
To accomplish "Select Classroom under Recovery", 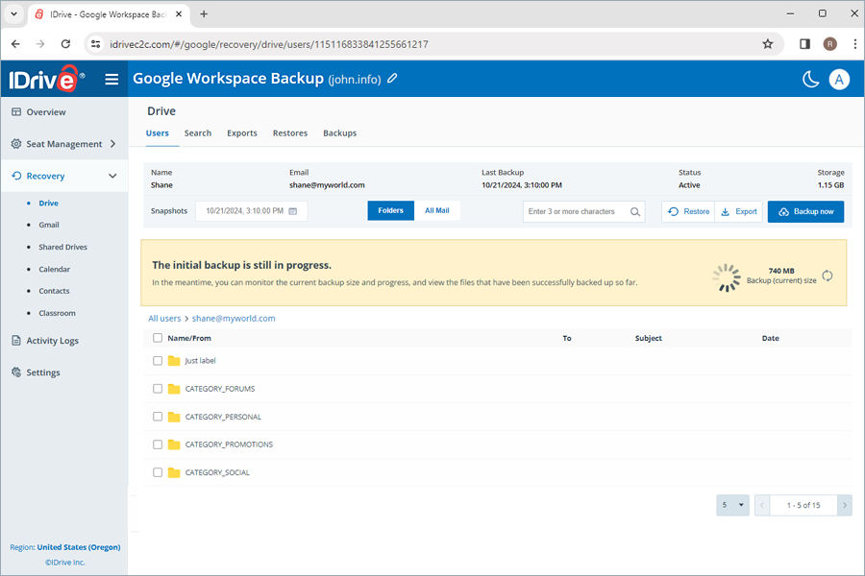I will pyautogui.click(x=58, y=313).
